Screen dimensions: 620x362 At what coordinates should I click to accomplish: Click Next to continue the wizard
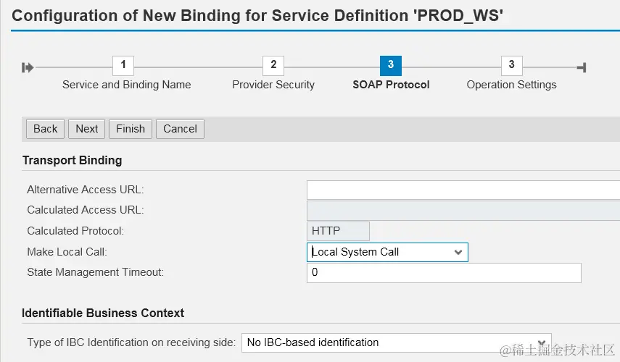86,129
